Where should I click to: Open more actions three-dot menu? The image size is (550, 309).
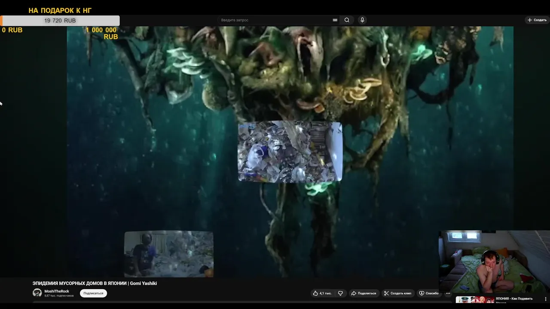coord(448,294)
